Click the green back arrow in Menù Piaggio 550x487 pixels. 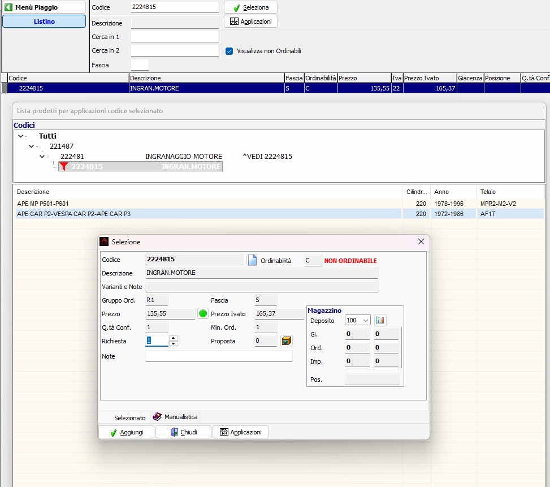pyautogui.click(x=8, y=7)
